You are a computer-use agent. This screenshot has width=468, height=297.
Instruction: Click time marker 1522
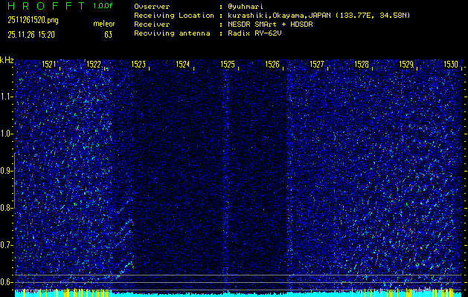click(x=94, y=64)
